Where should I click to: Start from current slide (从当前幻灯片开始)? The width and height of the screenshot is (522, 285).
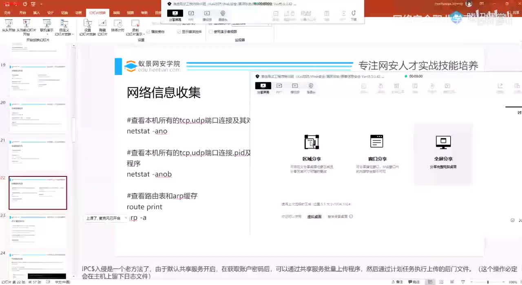27,27
